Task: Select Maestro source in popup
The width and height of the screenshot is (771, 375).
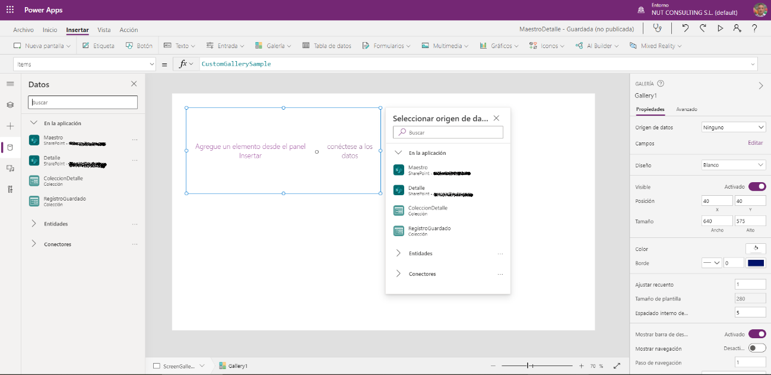Action: 448,170
